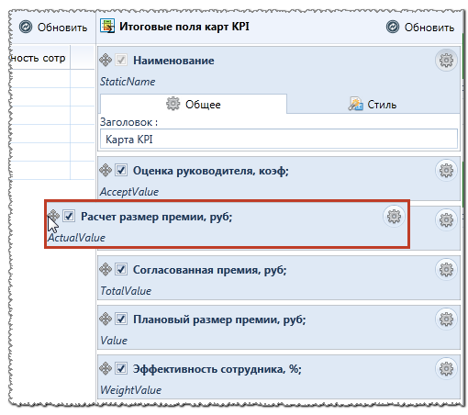Toggle the Согласованная премия, руб checkbox
This screenshot has width=468, height=415.
point(121,270)
